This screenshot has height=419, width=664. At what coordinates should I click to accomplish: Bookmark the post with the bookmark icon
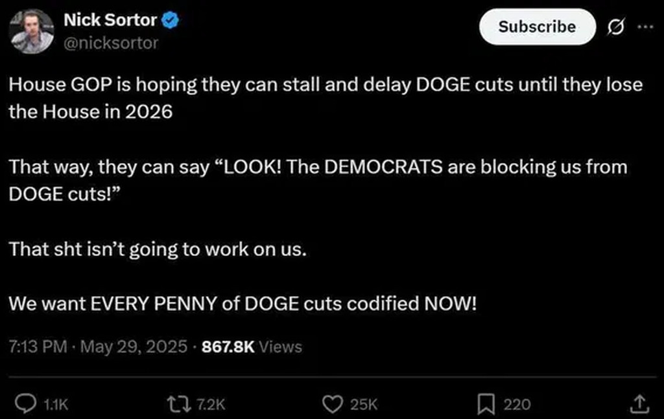tap(486, 405)
